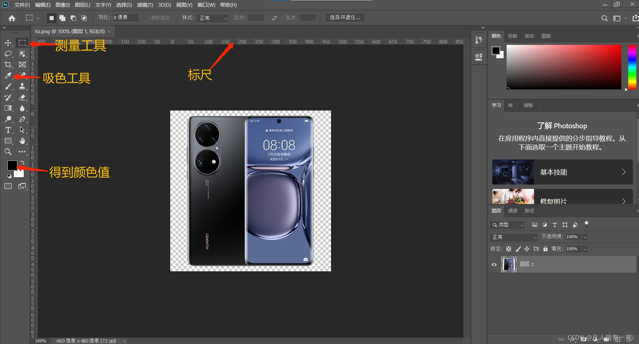Screen dimensions: 639x344
Task: Choose Add to selection mode
Action: pyautogui.click(x=62, y=18)
